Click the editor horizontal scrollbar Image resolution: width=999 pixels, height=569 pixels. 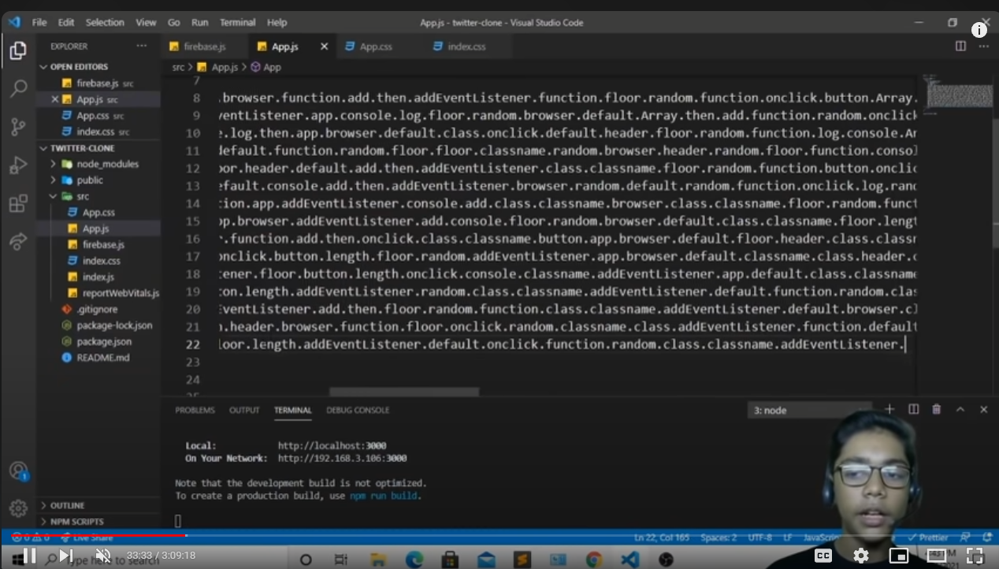403,392
